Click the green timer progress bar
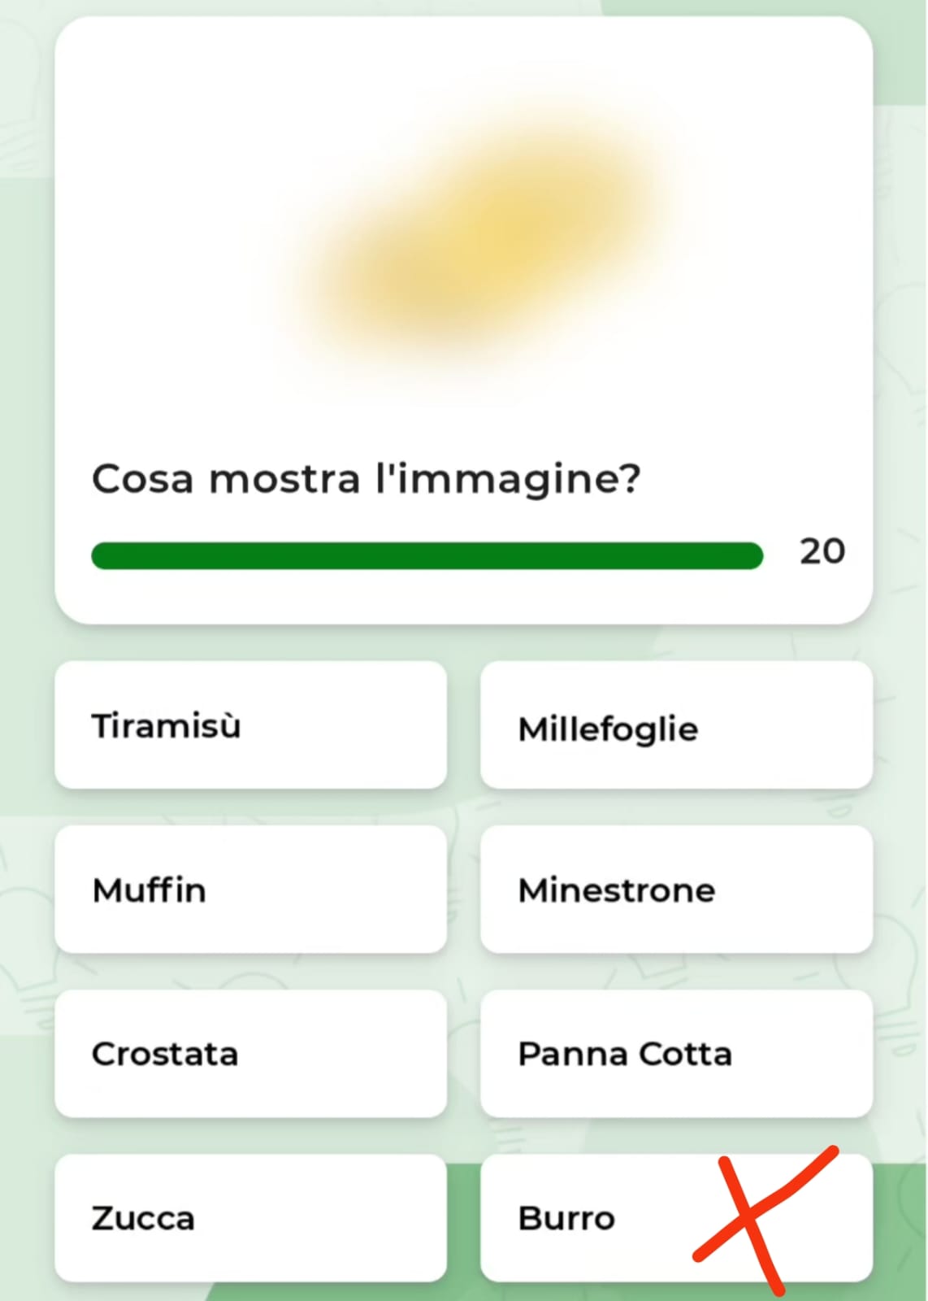Viewport: 928px width, 1301px height. click(x=427, y=556)
